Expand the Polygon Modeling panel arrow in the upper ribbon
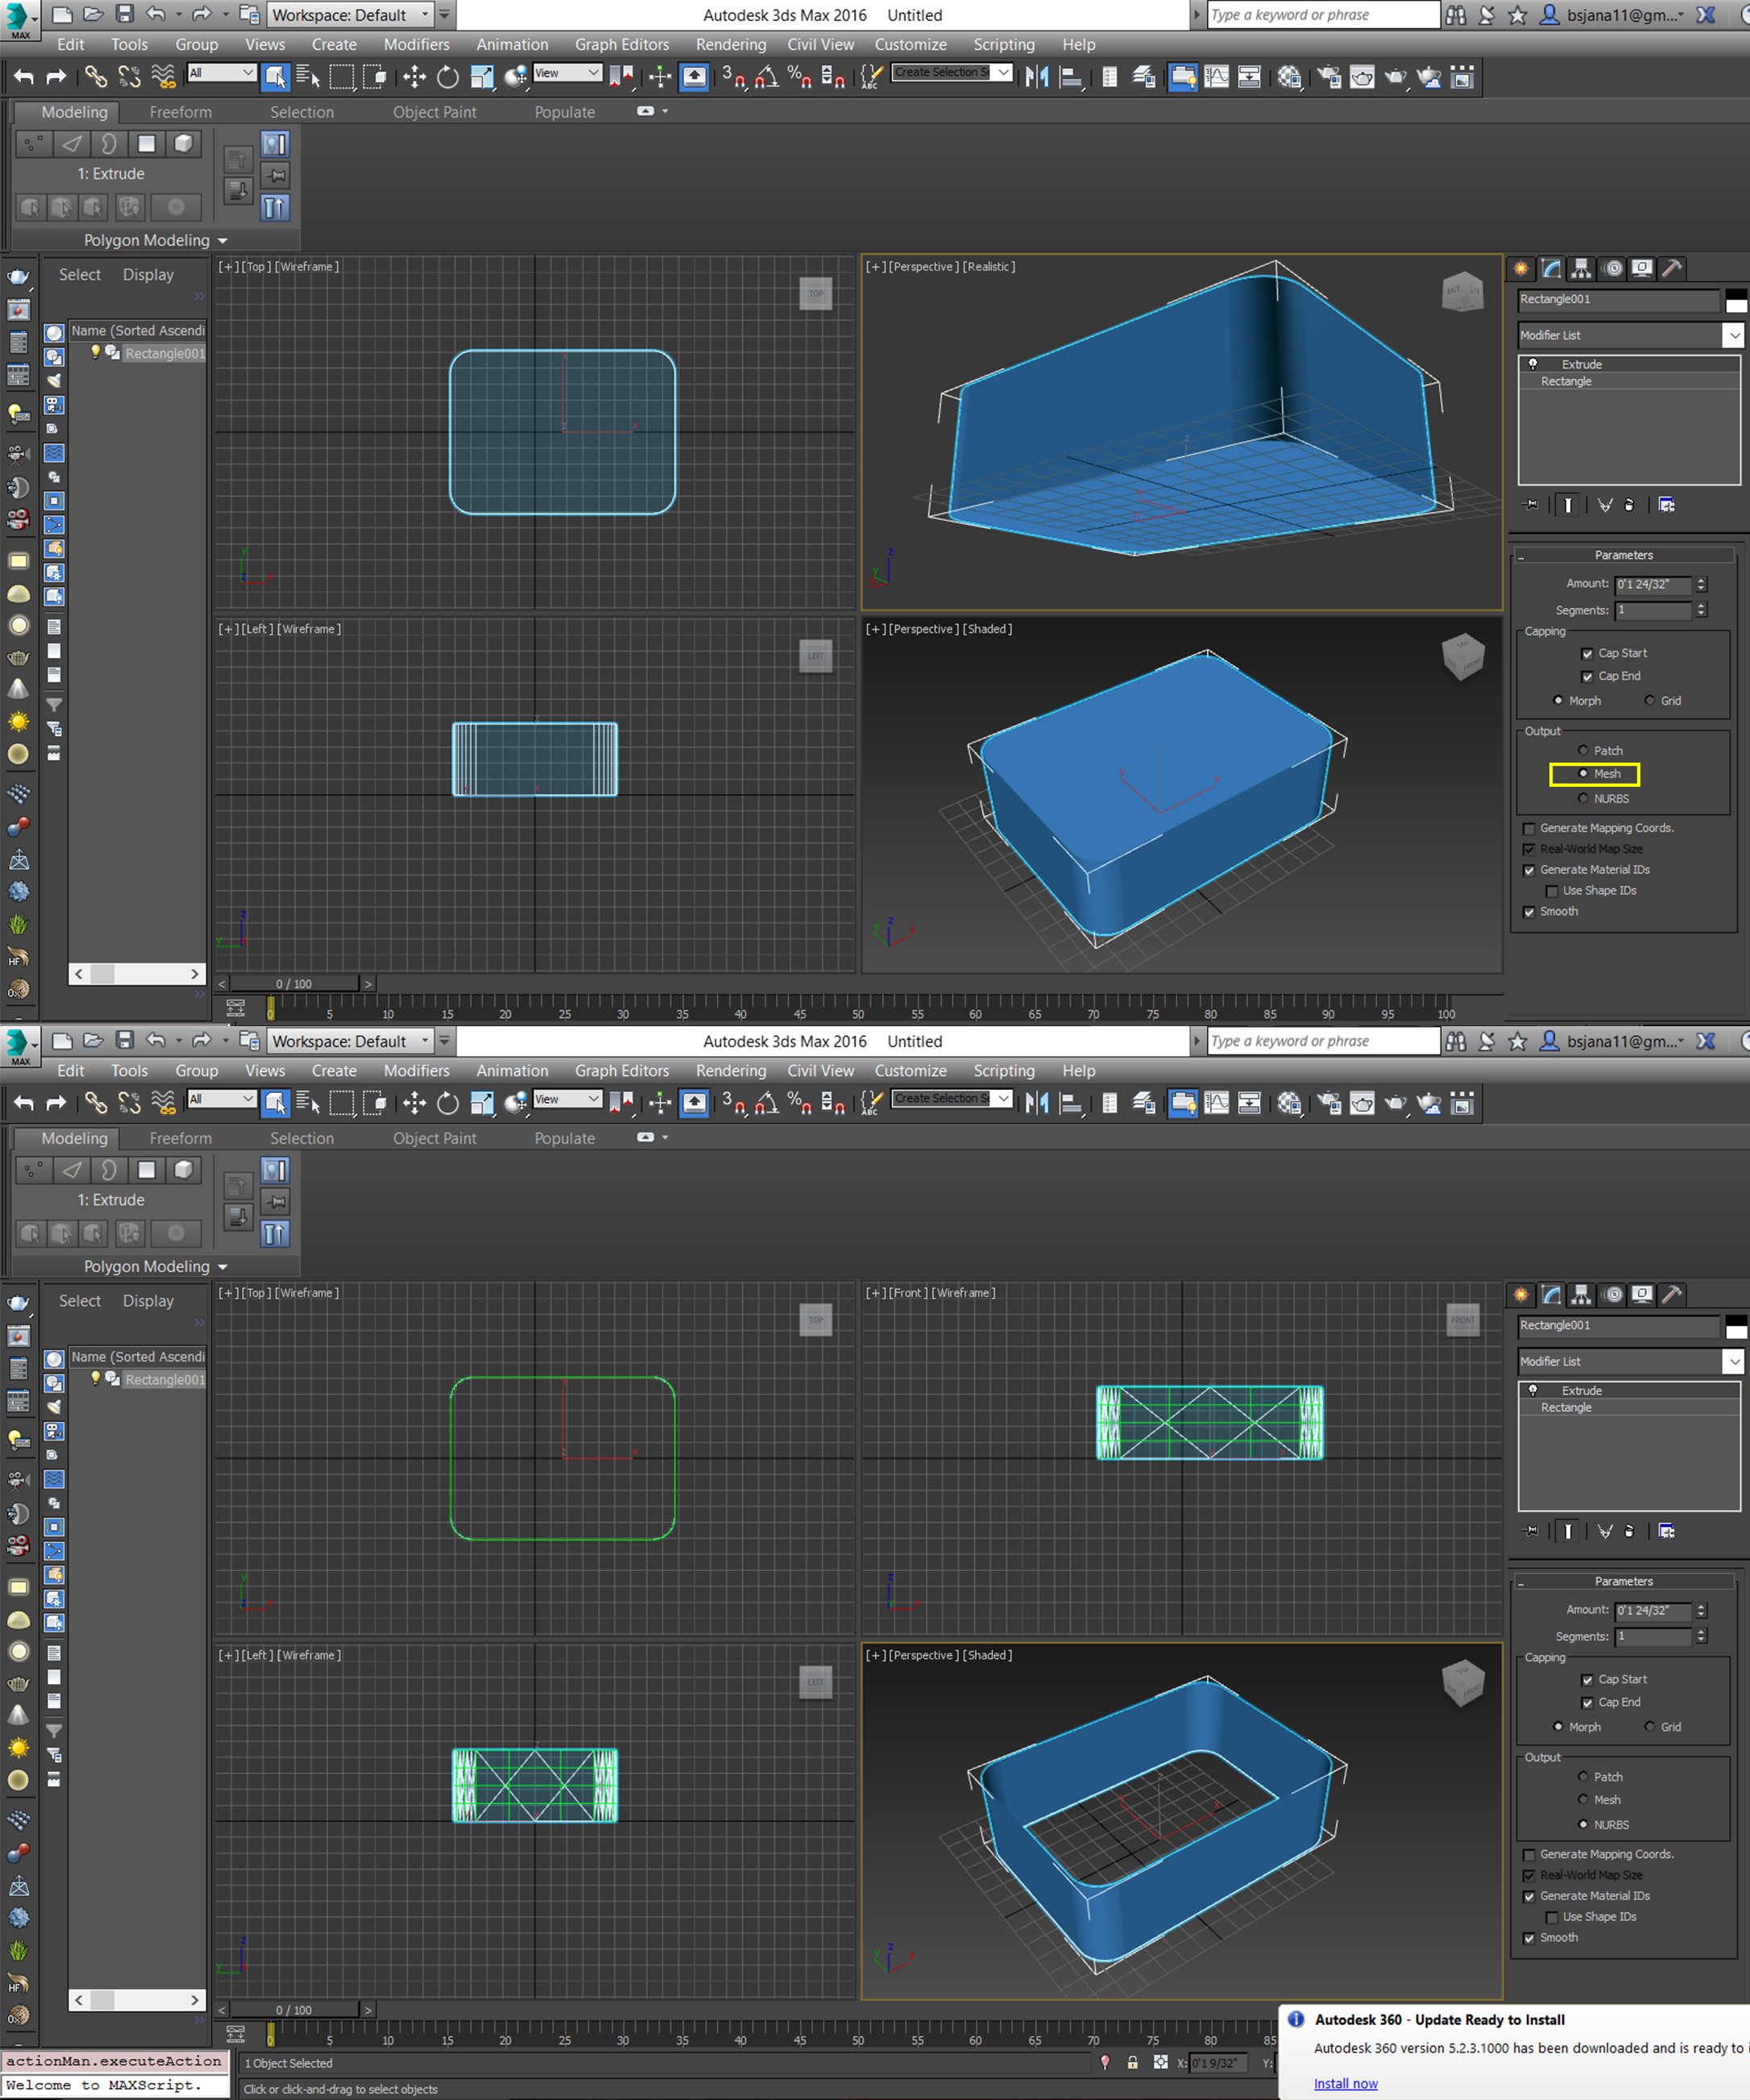 (223, 241)
